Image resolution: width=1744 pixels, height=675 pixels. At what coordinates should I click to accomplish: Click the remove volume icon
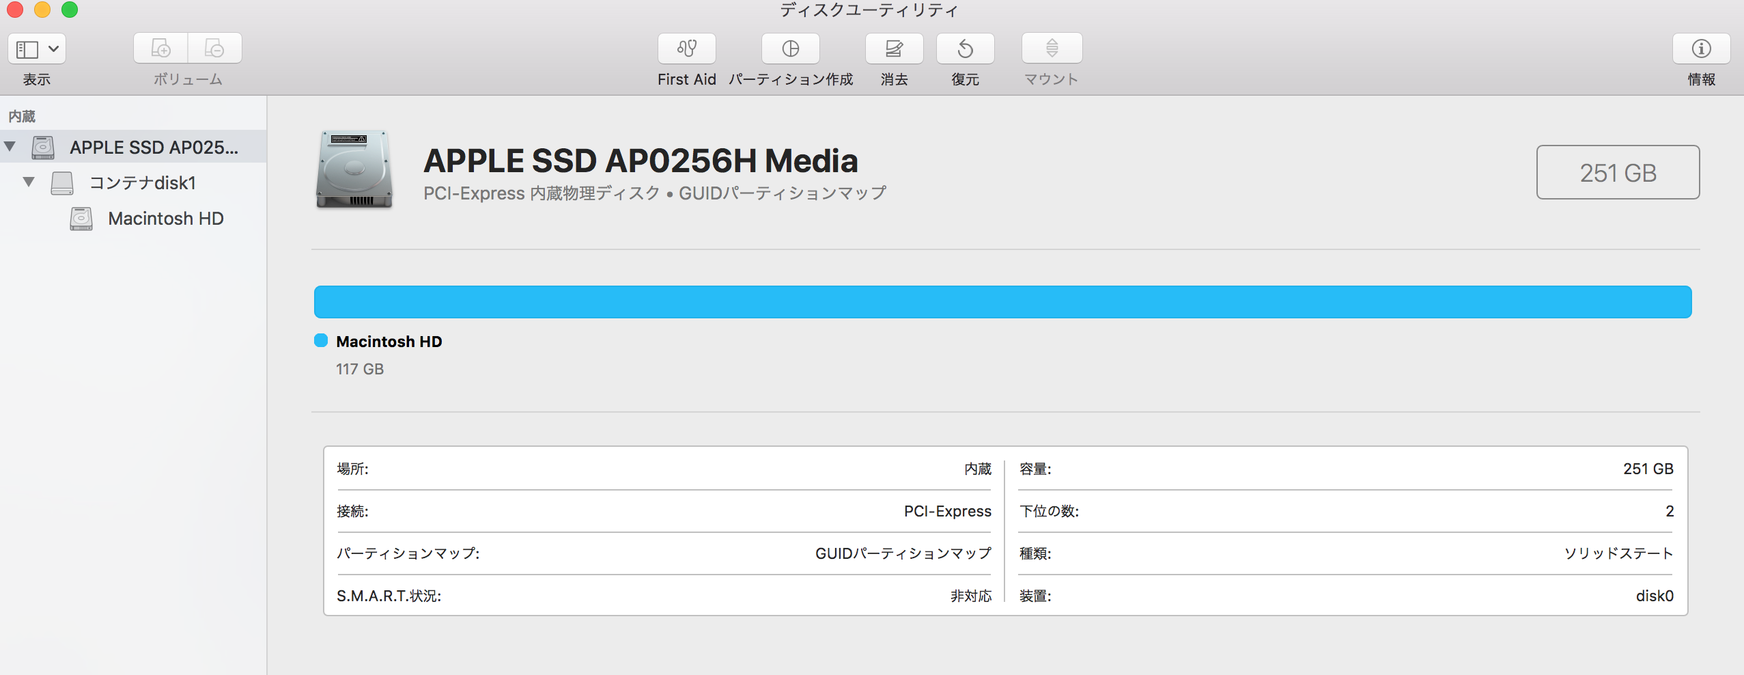(214, 49)
